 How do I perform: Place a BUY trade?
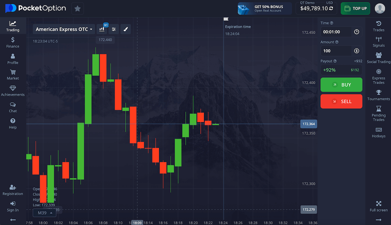[341, 85]
